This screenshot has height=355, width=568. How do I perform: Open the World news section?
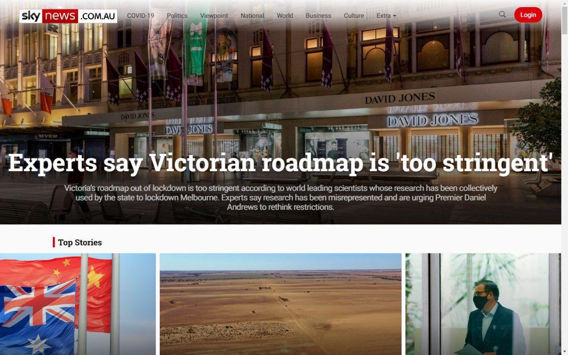[285, 16]
